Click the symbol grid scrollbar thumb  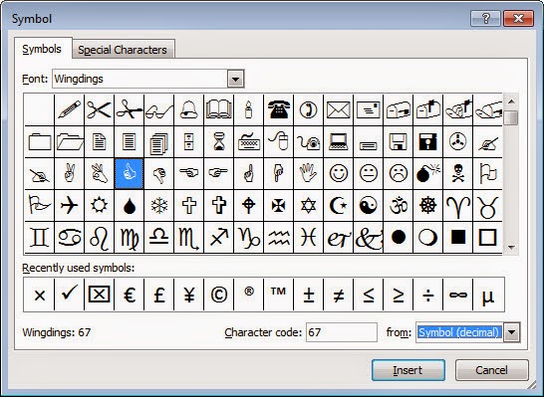511,117
